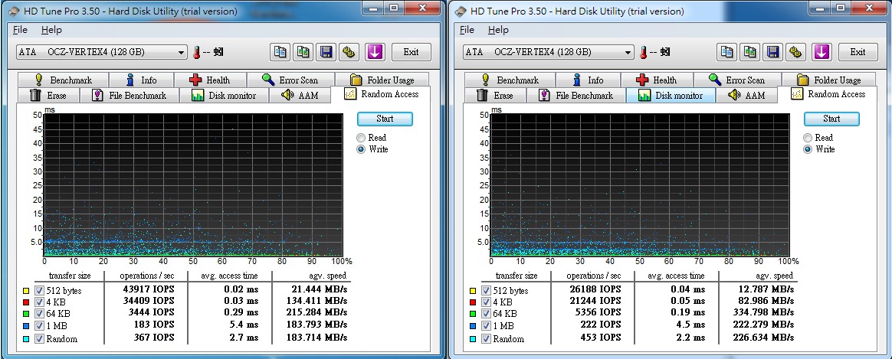
Task: Toggle 512 bytes checkbox in left window
Action: point(38,290)
